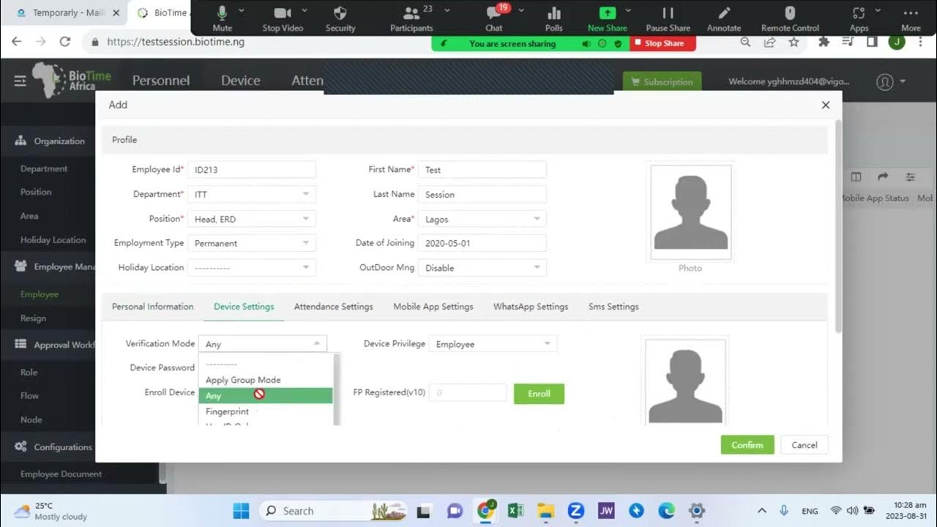
Task: Open Department in the sidebar
Action: pos(44,168)
